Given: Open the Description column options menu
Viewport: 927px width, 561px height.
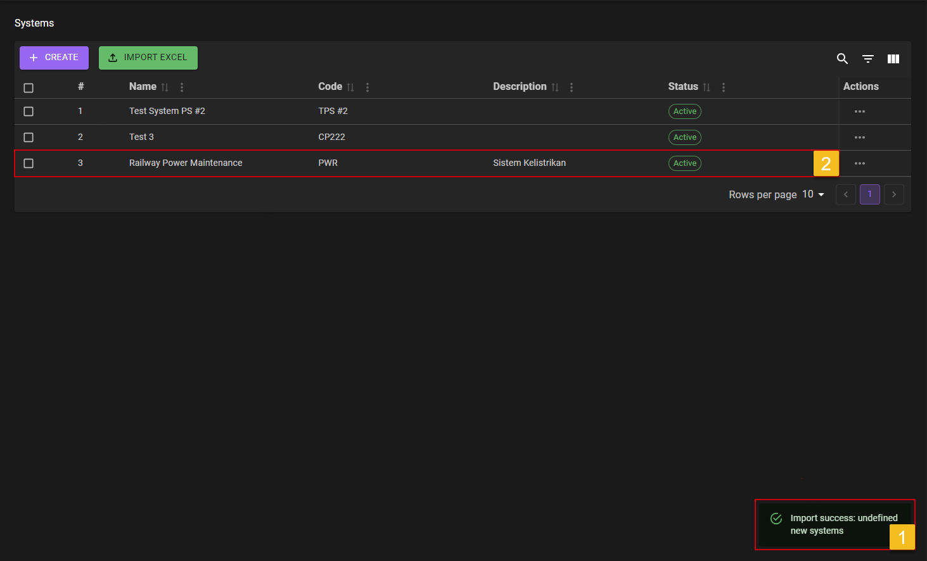Looking at the screenshot, I should 572,87.
